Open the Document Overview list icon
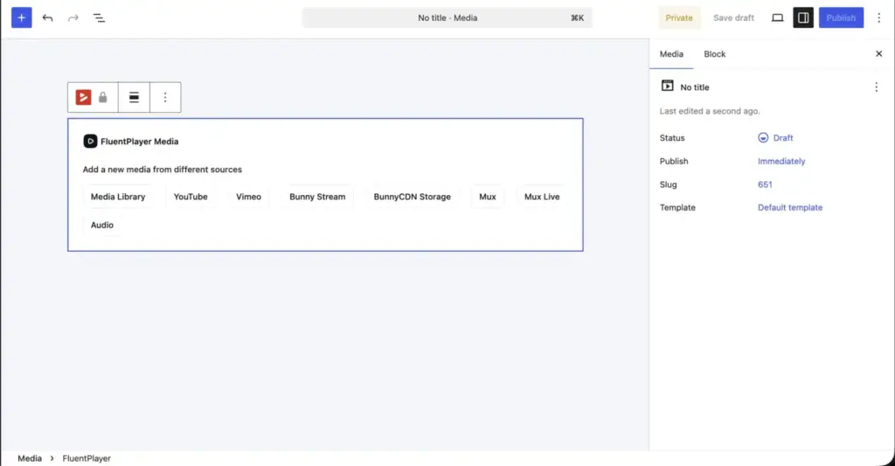Image resolution: width=895 pixels, height=466 pixels. (x=99, y=17)
